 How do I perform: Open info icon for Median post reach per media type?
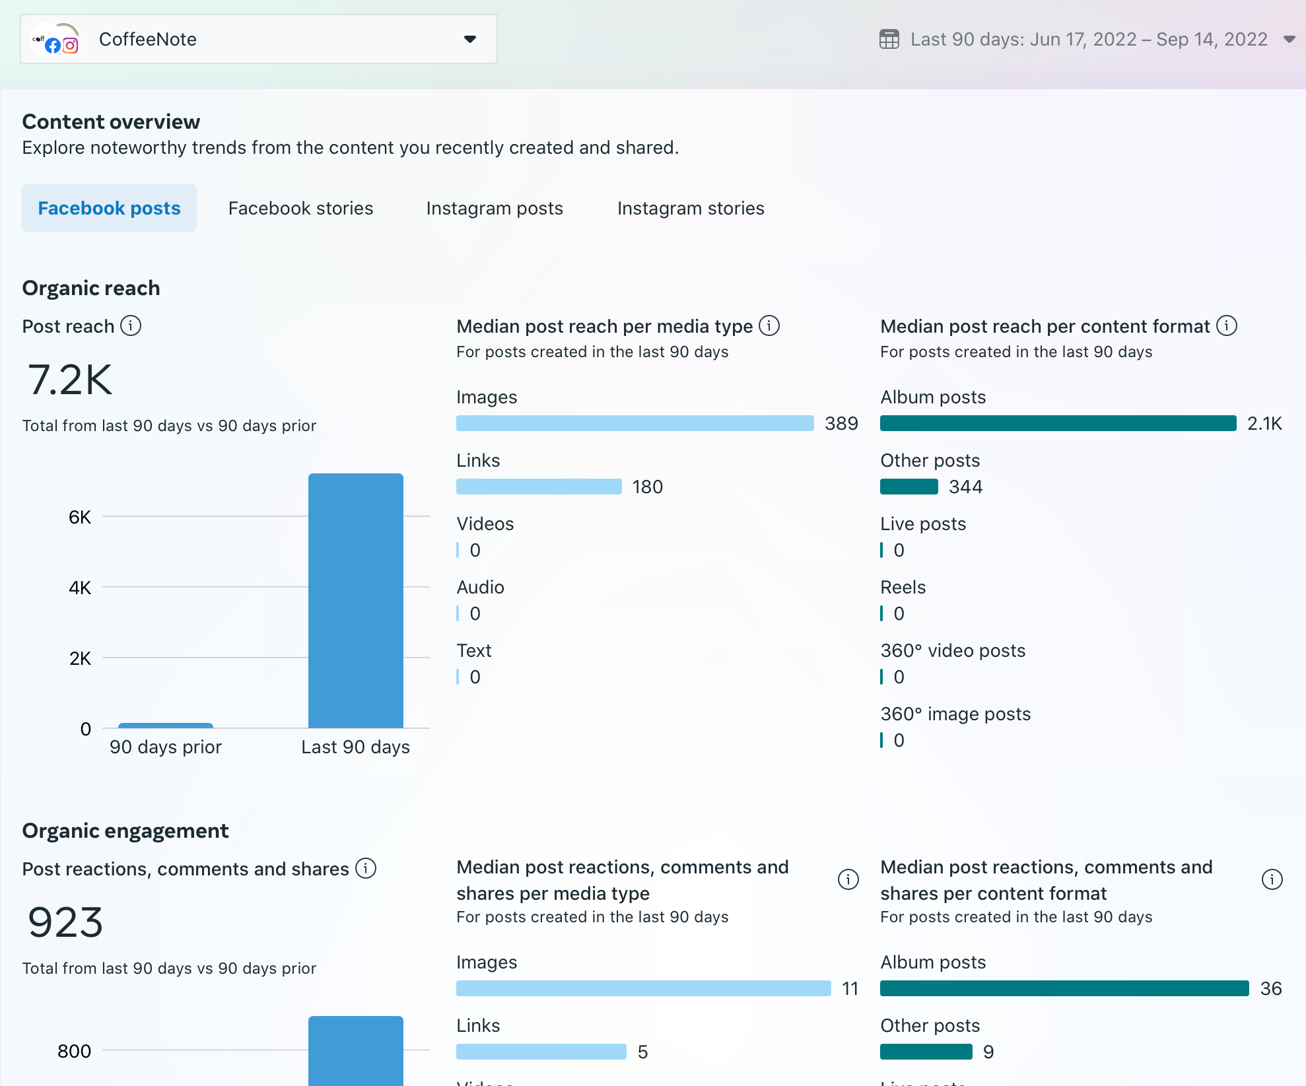pos(769,325)
